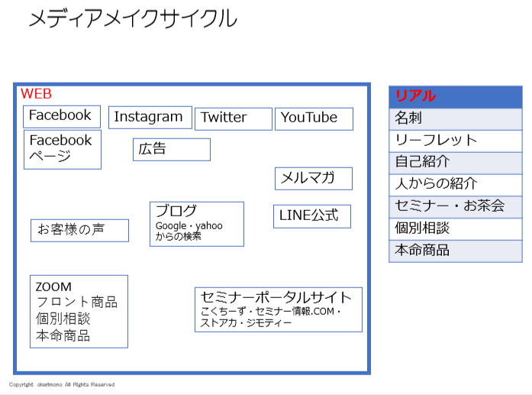Select the 自己紹介 table row
Viewport: 532px width, 395px height.
455,162
